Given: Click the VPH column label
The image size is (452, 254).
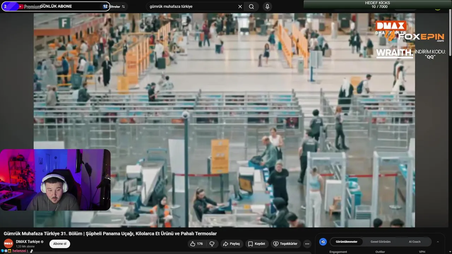Looking at the screenshot, I should pos(422,252).
